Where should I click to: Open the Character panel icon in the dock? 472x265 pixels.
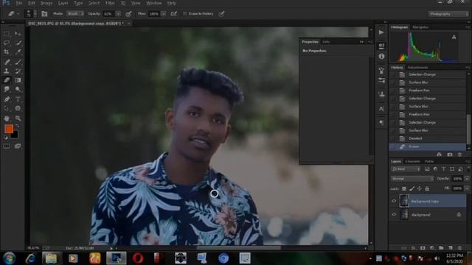pyautogui.click(x=381, y=108)
